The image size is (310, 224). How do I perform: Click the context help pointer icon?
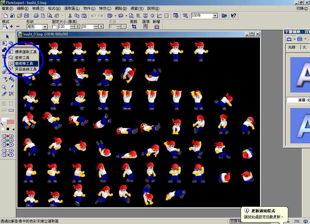(x=233, y=16)
